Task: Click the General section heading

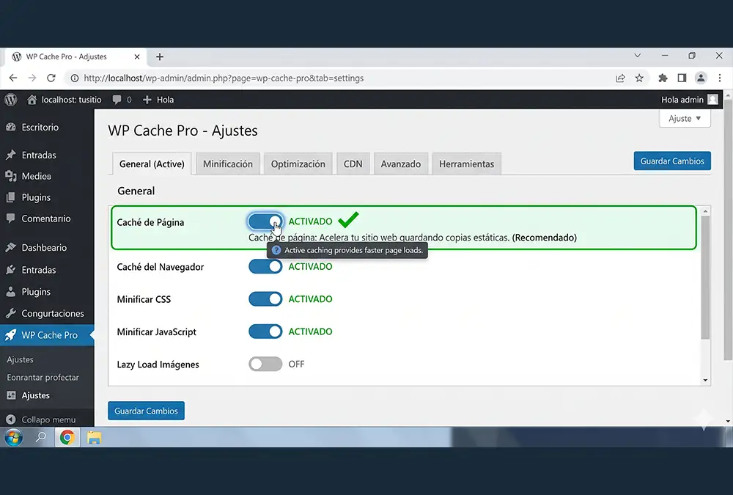Action: [136, 191]
